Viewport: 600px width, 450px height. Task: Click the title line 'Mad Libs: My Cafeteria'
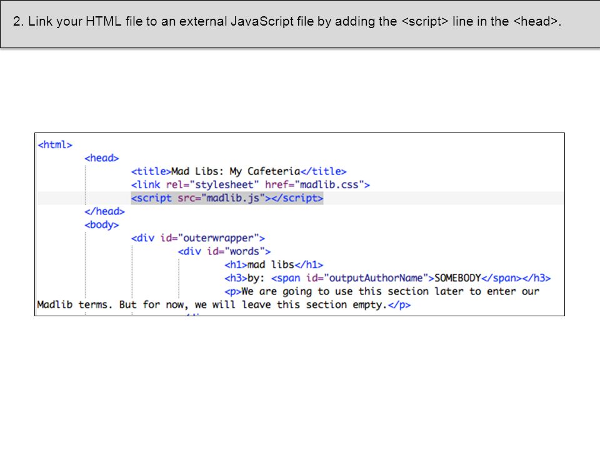(239, 171)
